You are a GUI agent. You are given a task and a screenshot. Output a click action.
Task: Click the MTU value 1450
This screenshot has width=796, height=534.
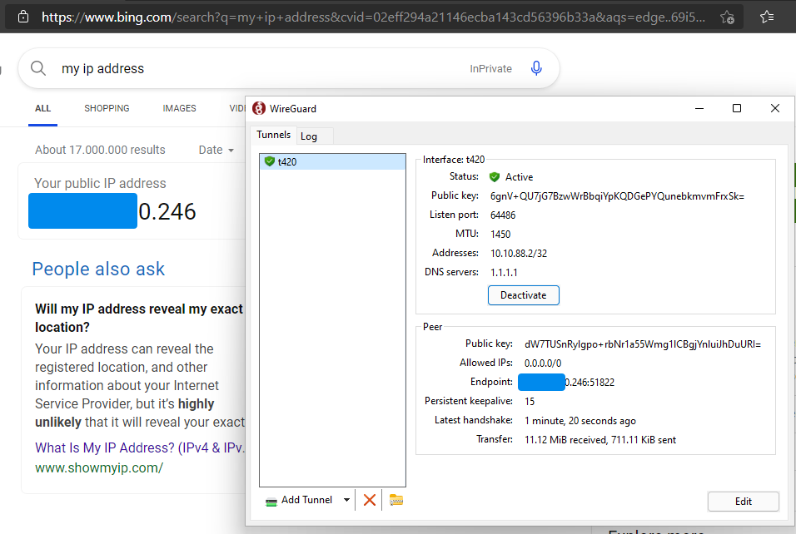point(500,235)
